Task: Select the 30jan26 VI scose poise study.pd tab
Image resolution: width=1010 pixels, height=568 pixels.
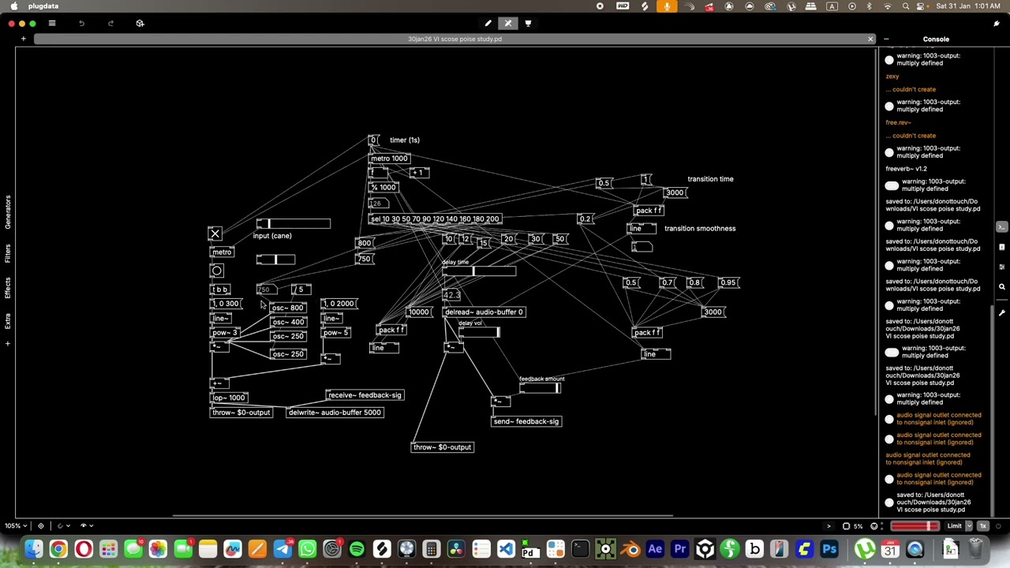Action: coord(454,39)
